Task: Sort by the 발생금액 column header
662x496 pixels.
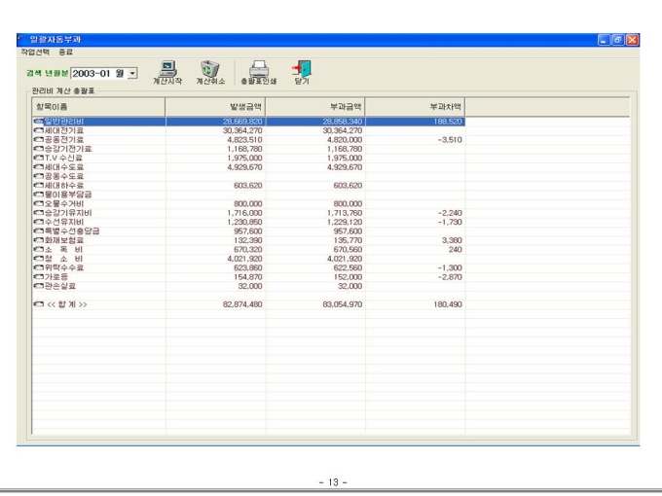Action: 215,107
